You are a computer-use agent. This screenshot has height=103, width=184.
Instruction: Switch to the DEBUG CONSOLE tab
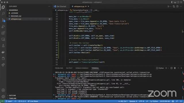tap(82, 68)
